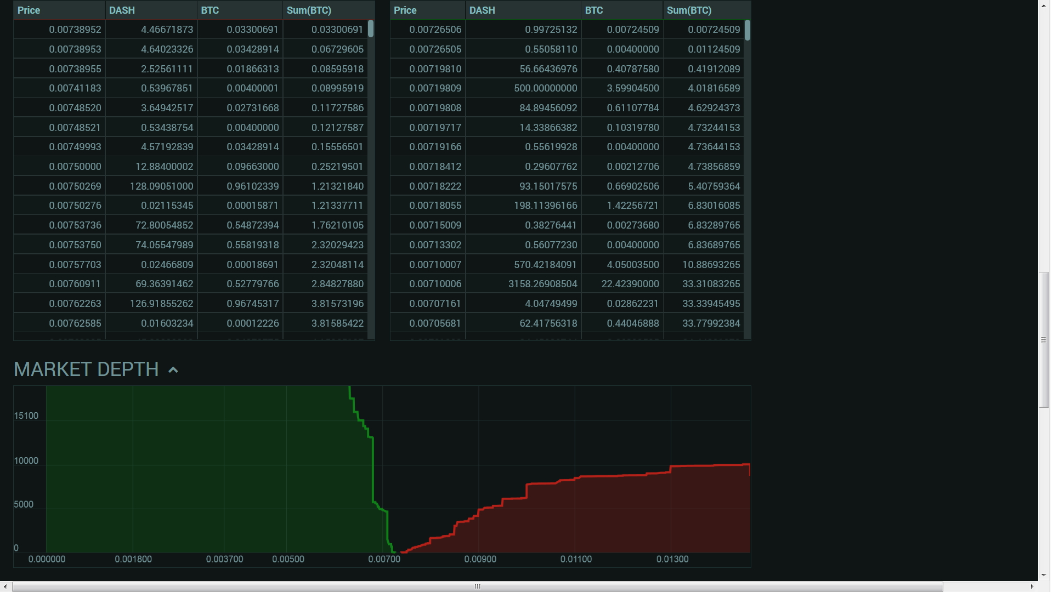
Task: Select buy order price 0.00718055
Action: coord(435,206)
